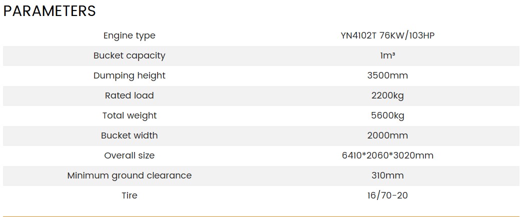Select the Tire label
The image size is (524, 217).
tap(129, 195)
